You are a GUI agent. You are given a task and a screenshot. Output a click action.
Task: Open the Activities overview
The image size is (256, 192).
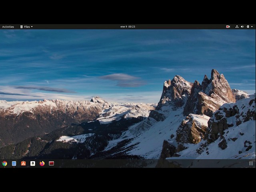tap(8, 27)
